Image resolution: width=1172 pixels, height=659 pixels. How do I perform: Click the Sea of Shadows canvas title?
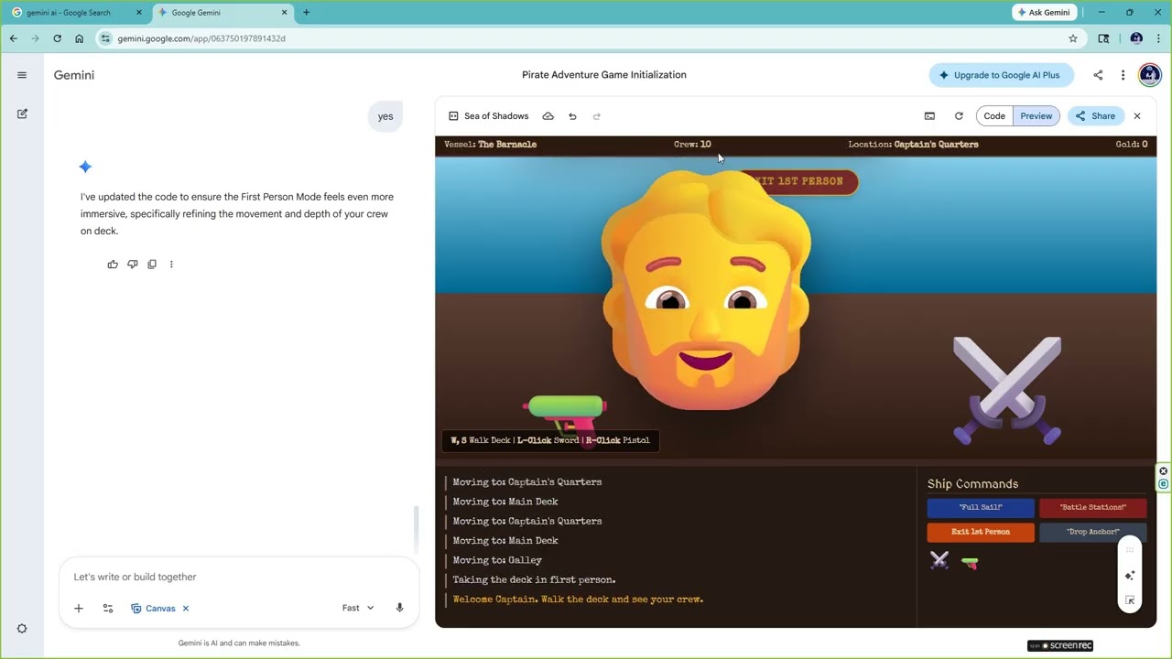pyautogui.click(x=496, y=116)
